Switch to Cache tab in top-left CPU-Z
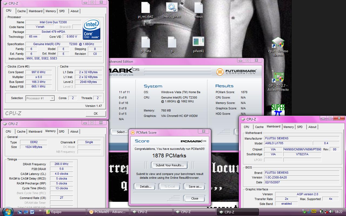The height and width of the screenshot is (216, 346). 21,11
